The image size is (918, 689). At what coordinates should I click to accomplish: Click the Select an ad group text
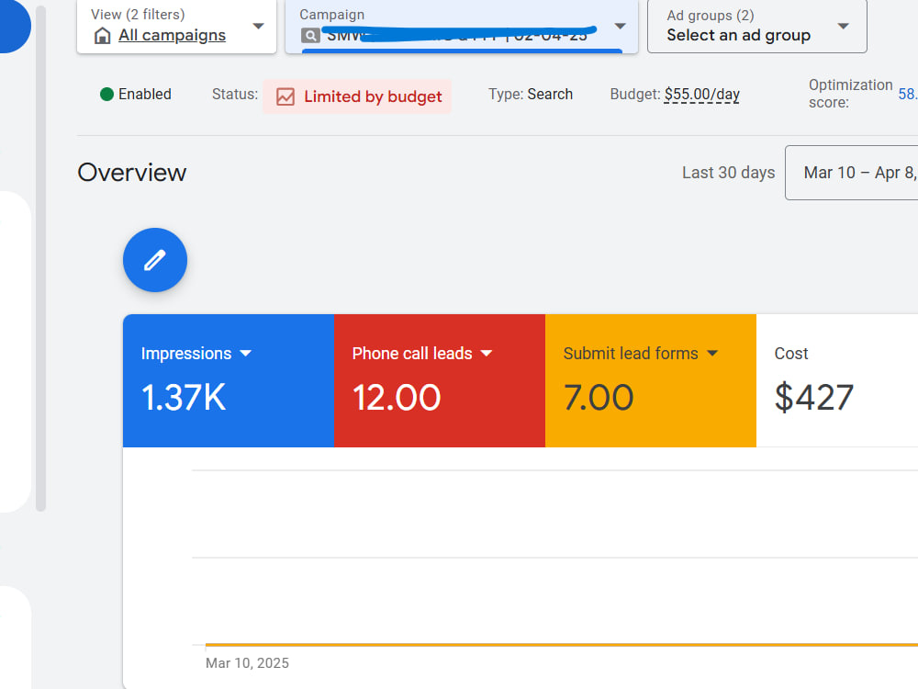coord(739,35)
